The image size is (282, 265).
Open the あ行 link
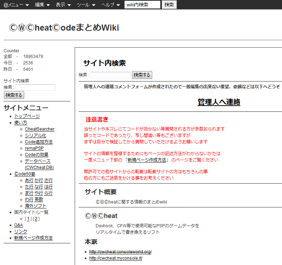pos(29,180)
